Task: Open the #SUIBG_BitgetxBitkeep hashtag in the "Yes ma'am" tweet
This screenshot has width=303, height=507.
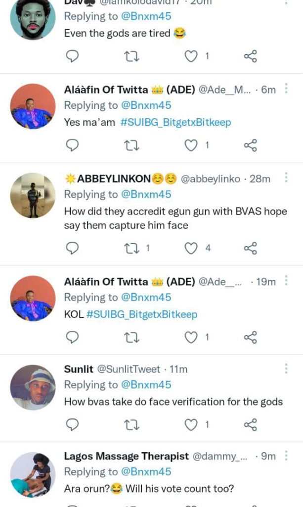Action: click(175, 122)
